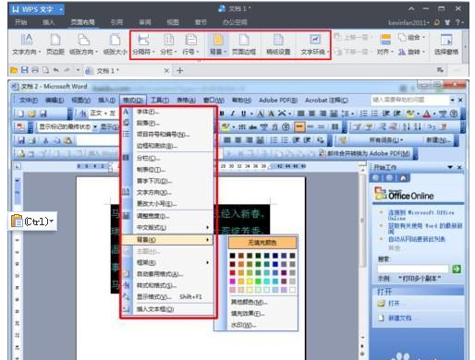Click green Go arrow beside search box
Image resolution: width=475 pixels, height=360 pixels.
(457, 269)
